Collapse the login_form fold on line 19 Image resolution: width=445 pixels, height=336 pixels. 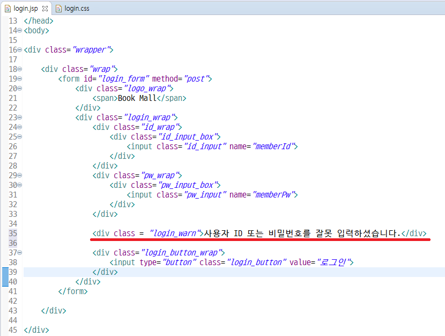pyautogui.click(x=19, y=79)
